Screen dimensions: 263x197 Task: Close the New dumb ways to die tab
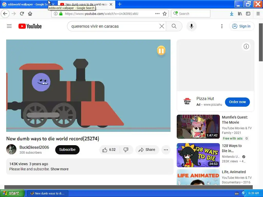(x=111, y=4)
